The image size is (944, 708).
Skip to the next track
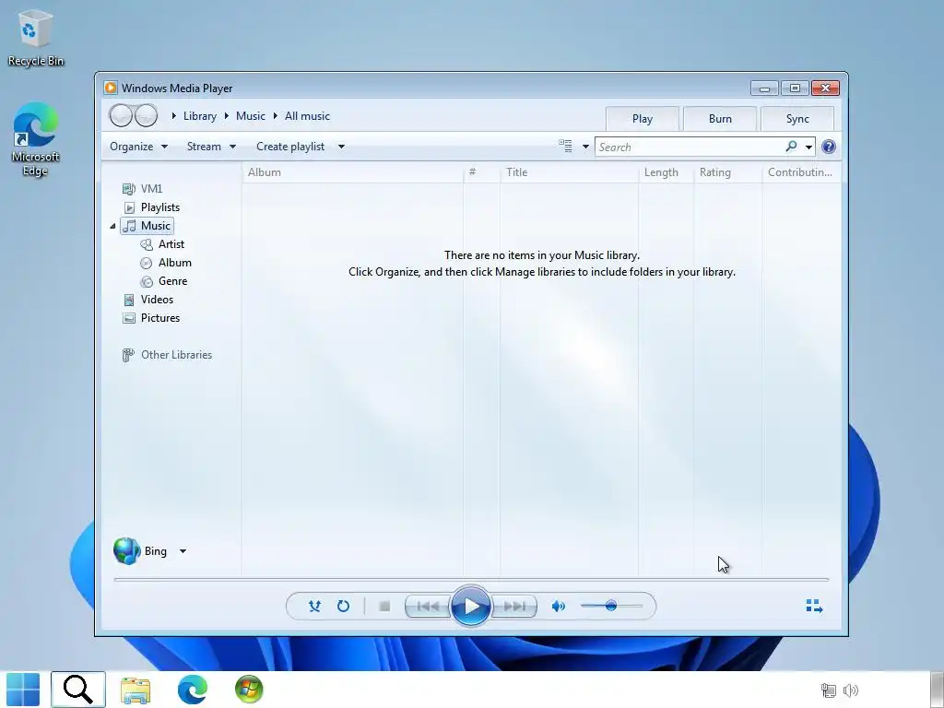click(x=514, y=607)
